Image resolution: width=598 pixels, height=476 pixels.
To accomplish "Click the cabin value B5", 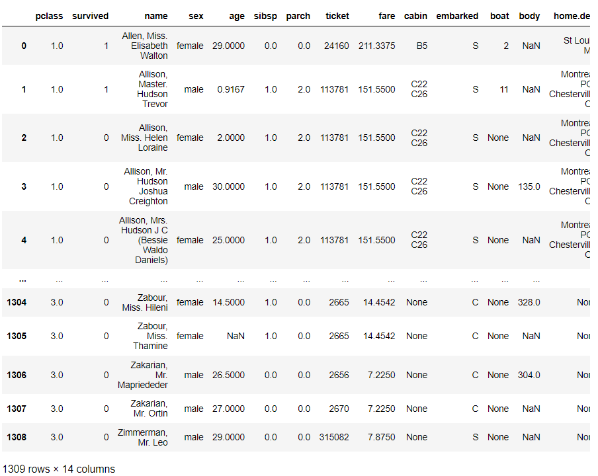I will tap(421, 46).
